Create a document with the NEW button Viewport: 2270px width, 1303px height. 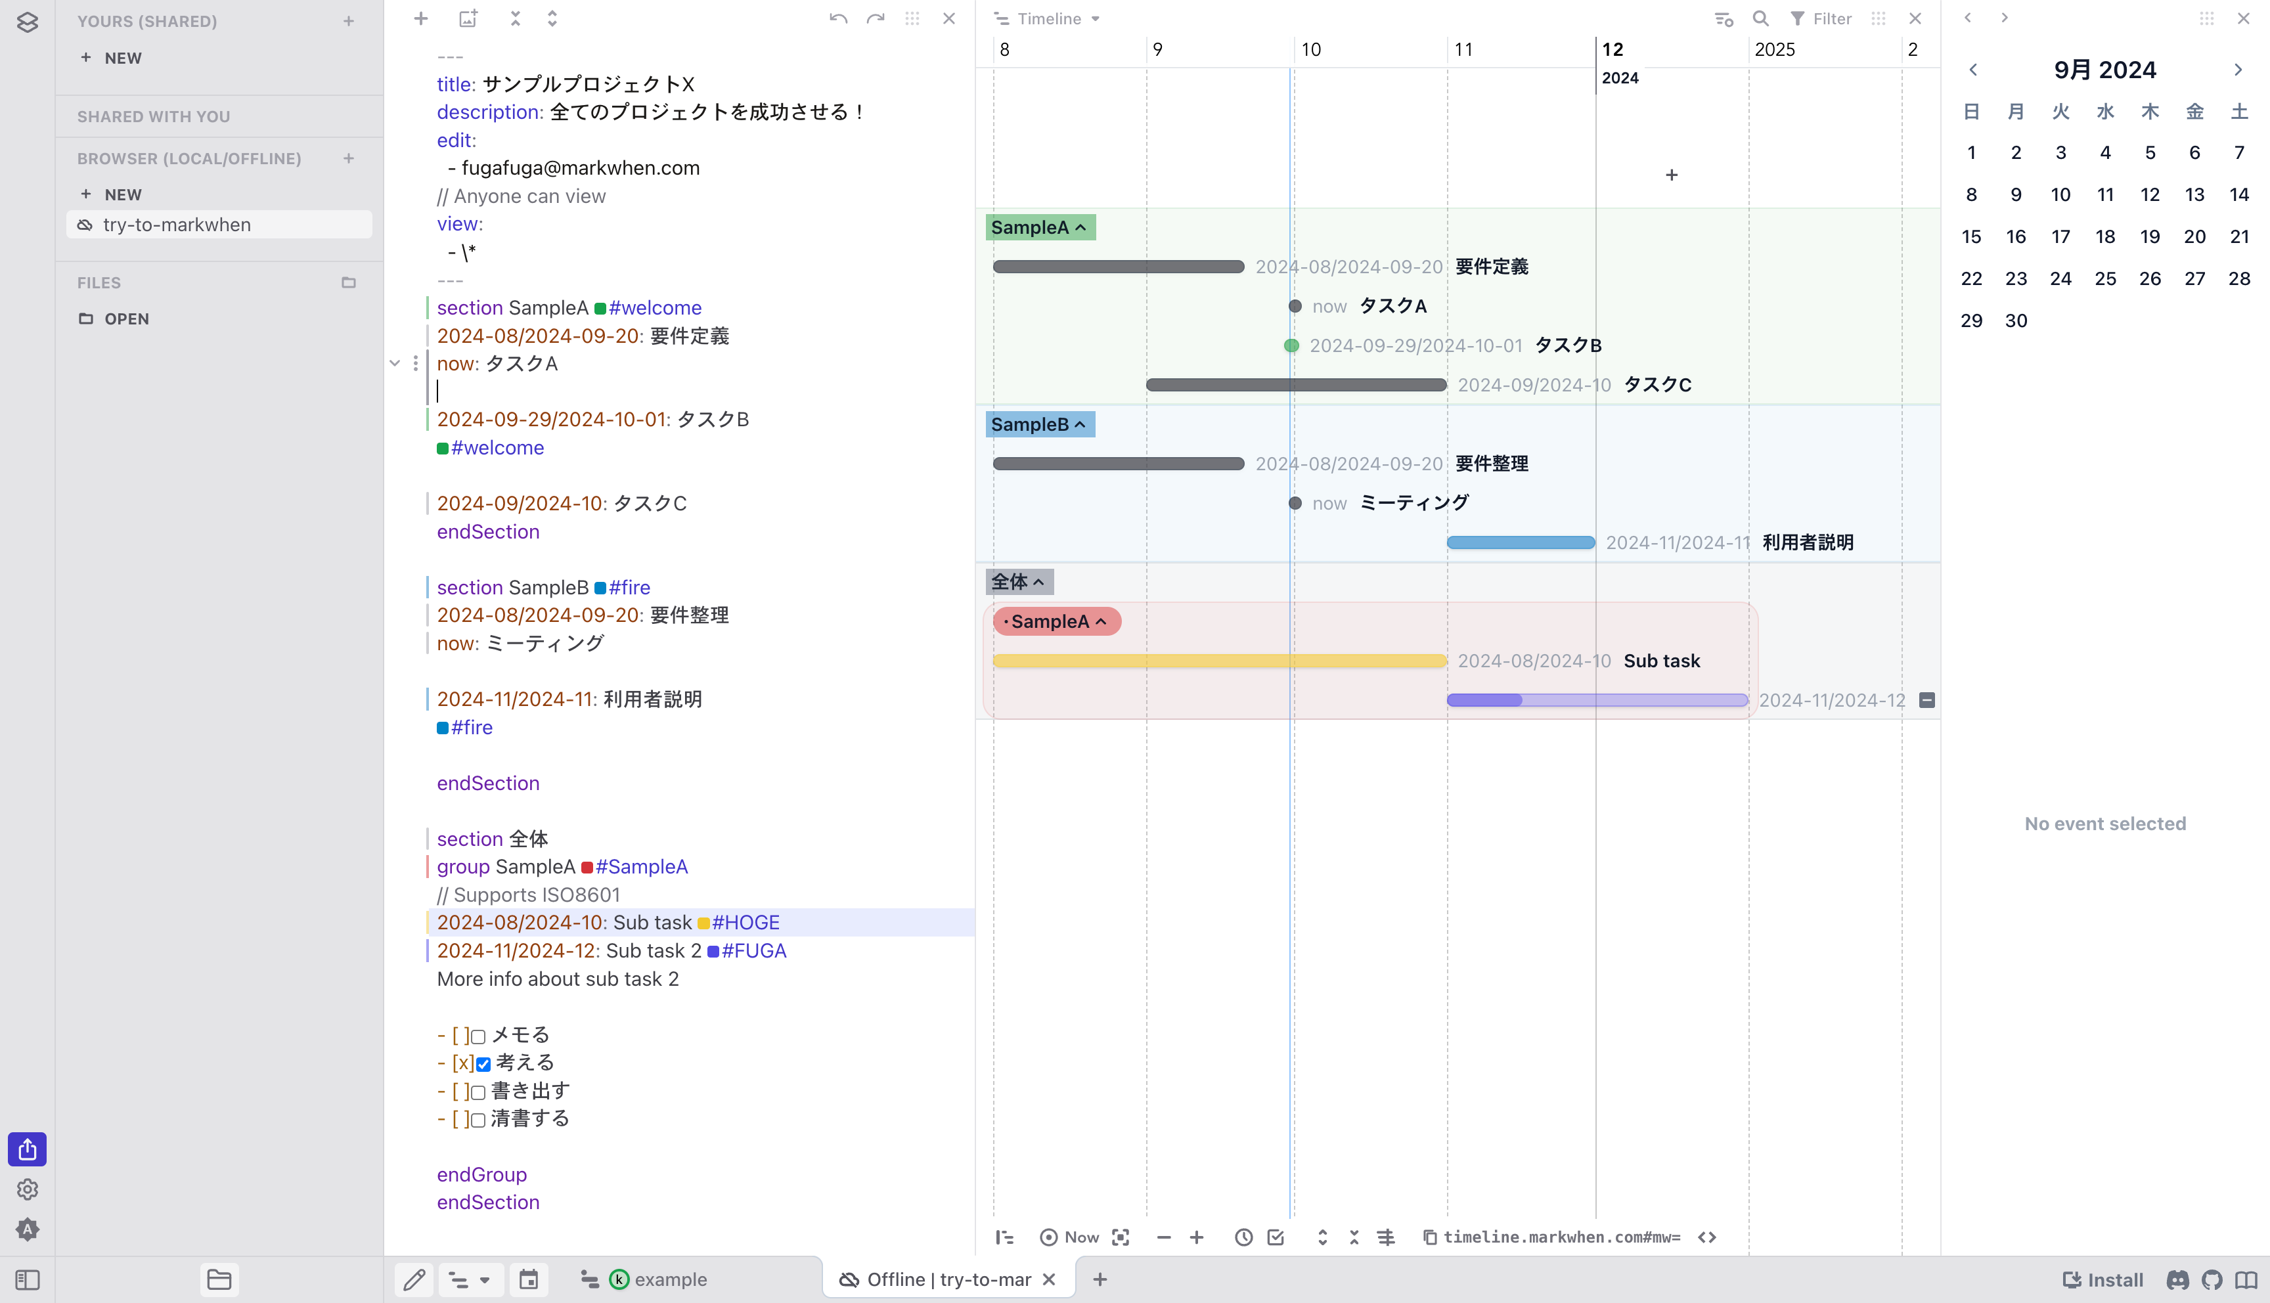point(111,57)
